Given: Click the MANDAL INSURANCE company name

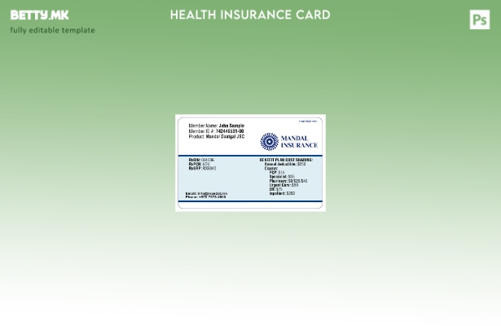Looking at the screenshot, I should click(x=298, y=143).
